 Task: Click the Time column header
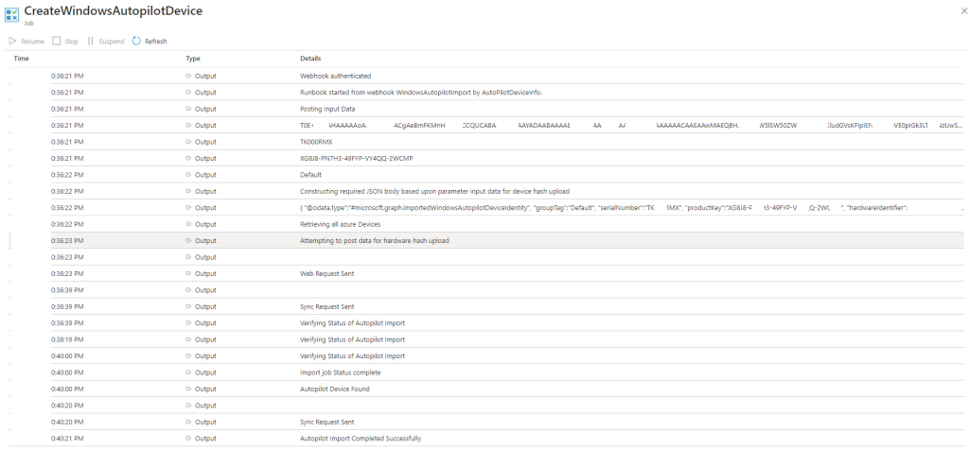point(21,59)
